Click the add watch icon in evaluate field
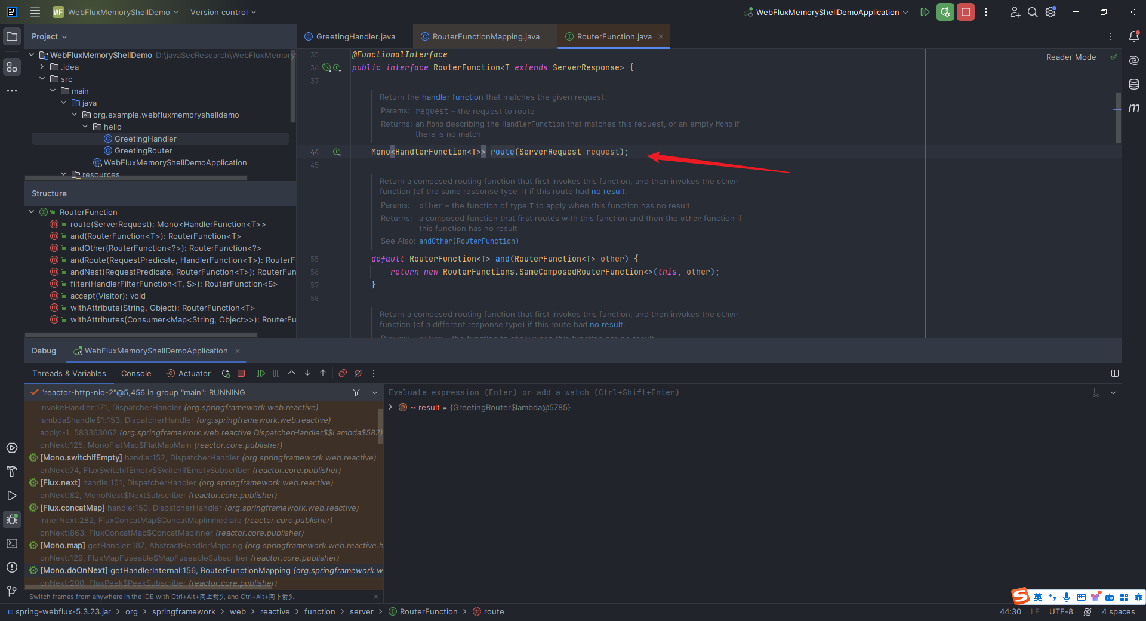Screen dimensions: 1146x621 [x=1095, y=393]
